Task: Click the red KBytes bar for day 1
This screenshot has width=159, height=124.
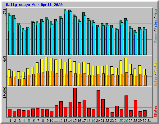Action: pyautogui.click(x=10, y=113)
